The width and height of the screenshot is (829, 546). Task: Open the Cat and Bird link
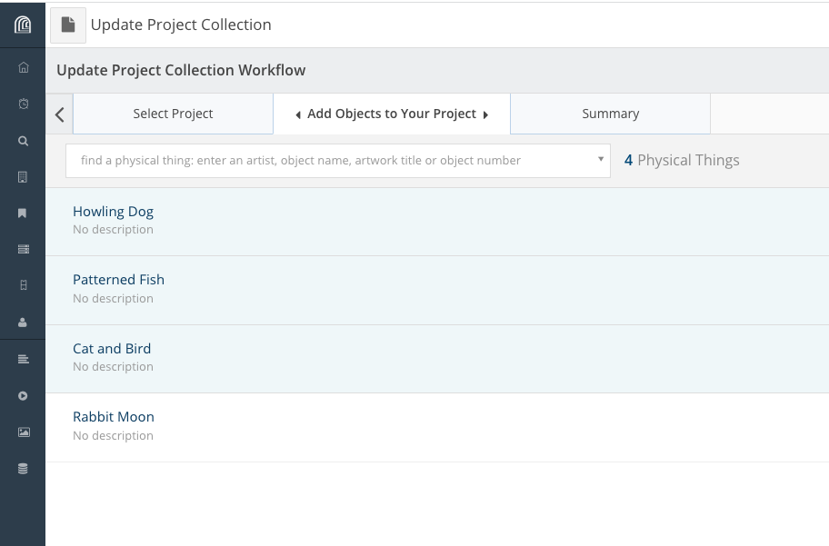click(x=112, y=349)
